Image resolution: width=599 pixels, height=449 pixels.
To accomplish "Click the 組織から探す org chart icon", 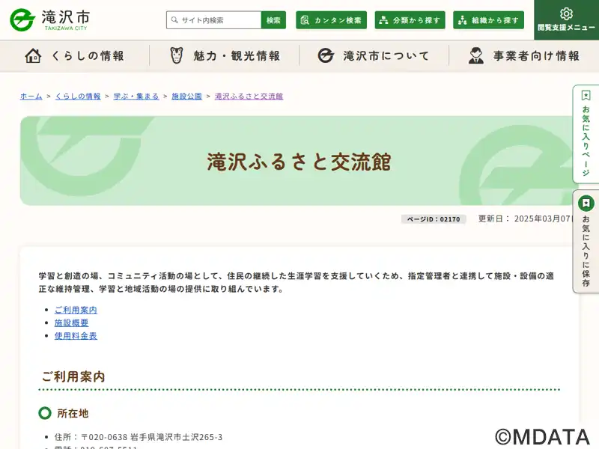I will click(462, 20).
